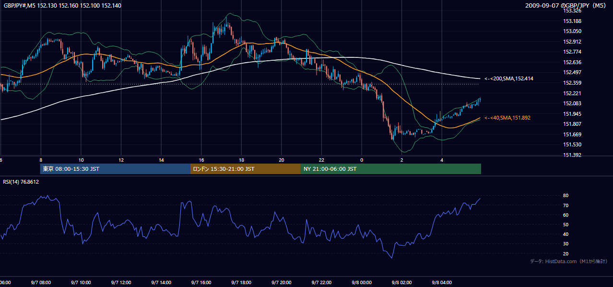613x287 pixels.
Task: Click hour label 4 under the price chart
Action: point(442,160)
